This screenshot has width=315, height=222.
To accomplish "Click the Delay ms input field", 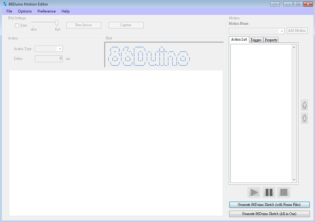I will click(49, 59).
